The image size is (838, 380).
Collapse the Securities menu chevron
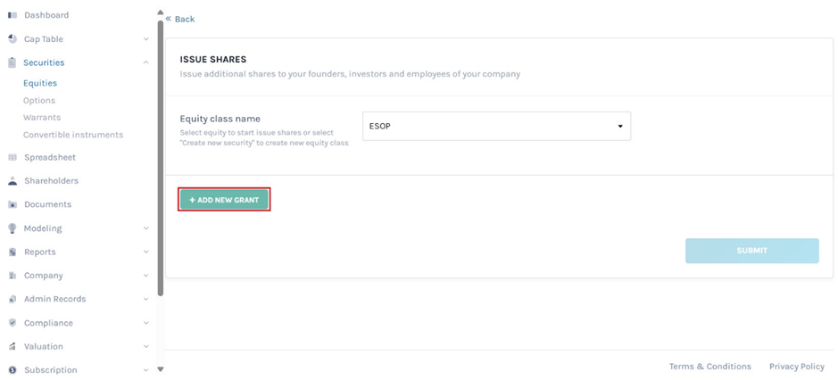point(146,62)
